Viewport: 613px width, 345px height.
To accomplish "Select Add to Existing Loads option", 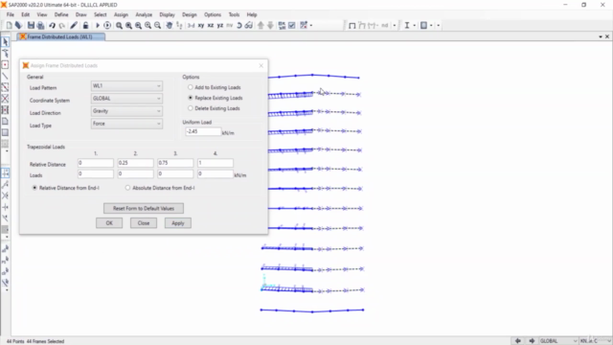I will (215, 87).
